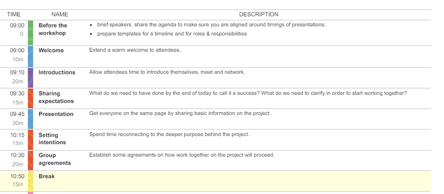
Task: Click the 09:45 start time of Presentation
Action: [x=17, y=114]
